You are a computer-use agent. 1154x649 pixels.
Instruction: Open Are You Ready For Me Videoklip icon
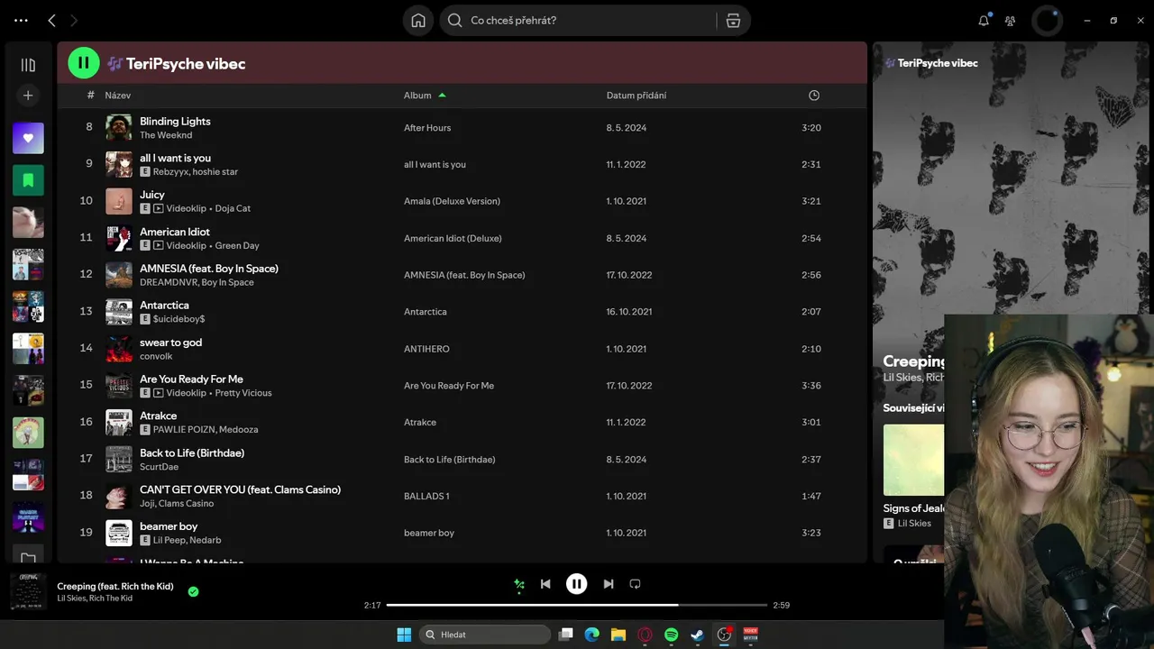pos(159,393)
